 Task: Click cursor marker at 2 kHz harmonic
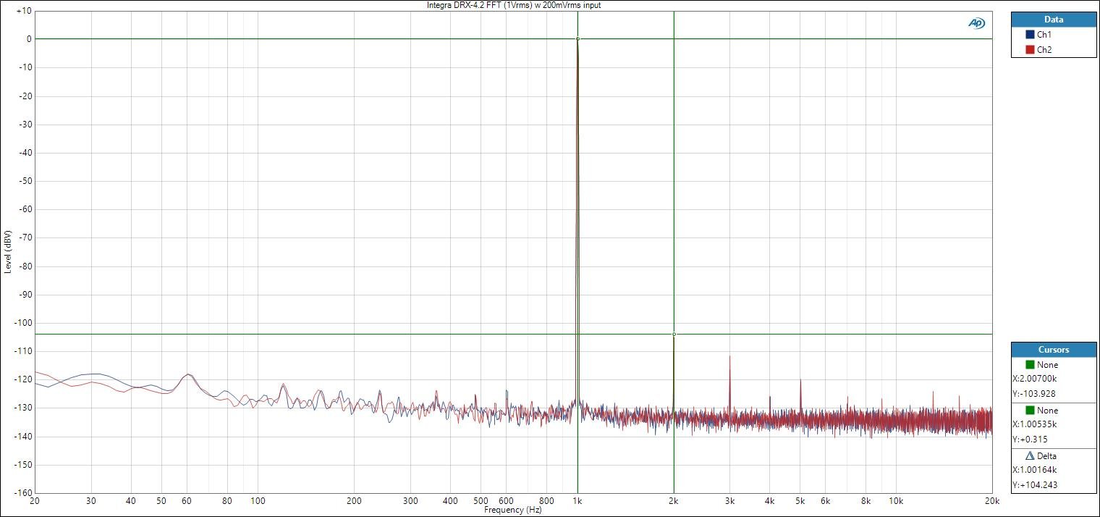pyautogui.click(x=674, y=335)
